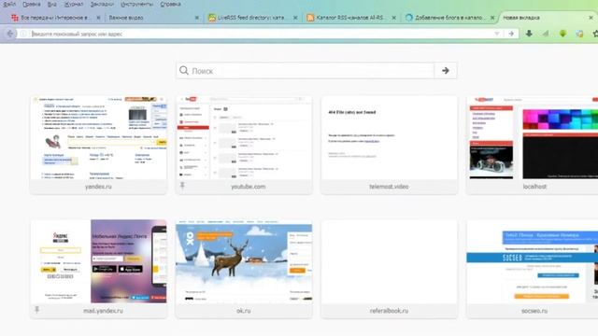Open the Инструменты menu
598x336 pixels.
coord(137,4)
